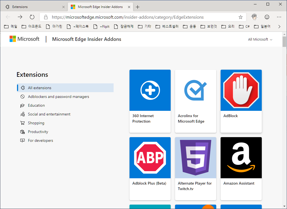Image resolution: width=287 pixels, height=209 pixels.
Task: Open the 보던것 bookmarks folder
Action: tap(209, 27)
